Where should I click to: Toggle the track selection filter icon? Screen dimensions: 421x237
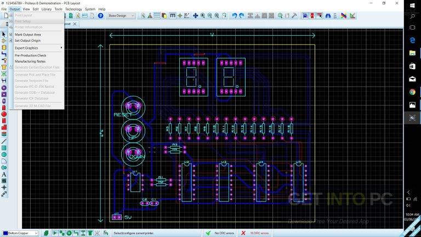[76, 233]
